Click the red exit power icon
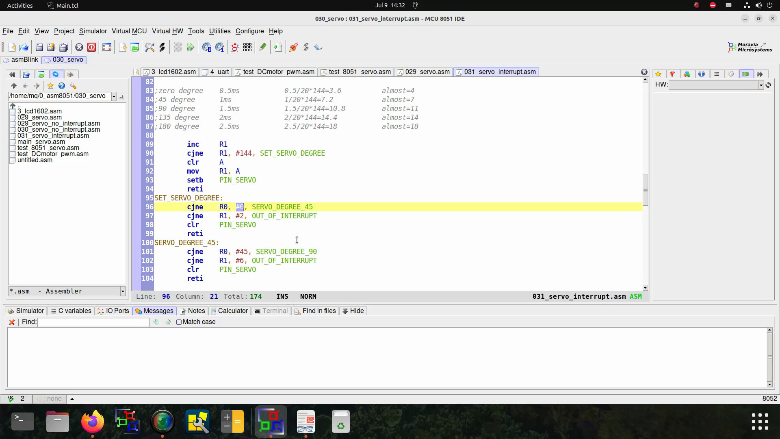Viewport: 780px width, 439px height. (91, 48)
